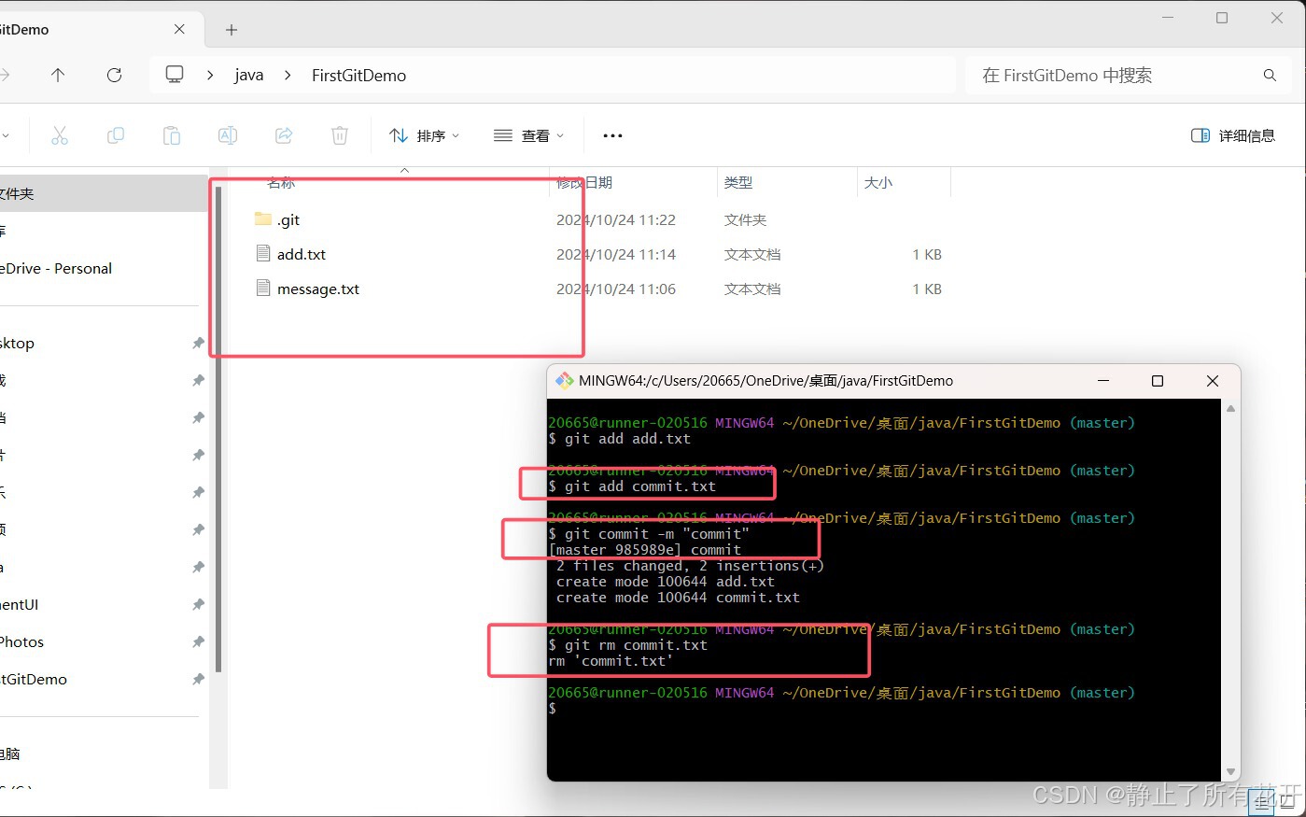Click the 2024/10/24 11:14 date of add.txt

point(616,254)
